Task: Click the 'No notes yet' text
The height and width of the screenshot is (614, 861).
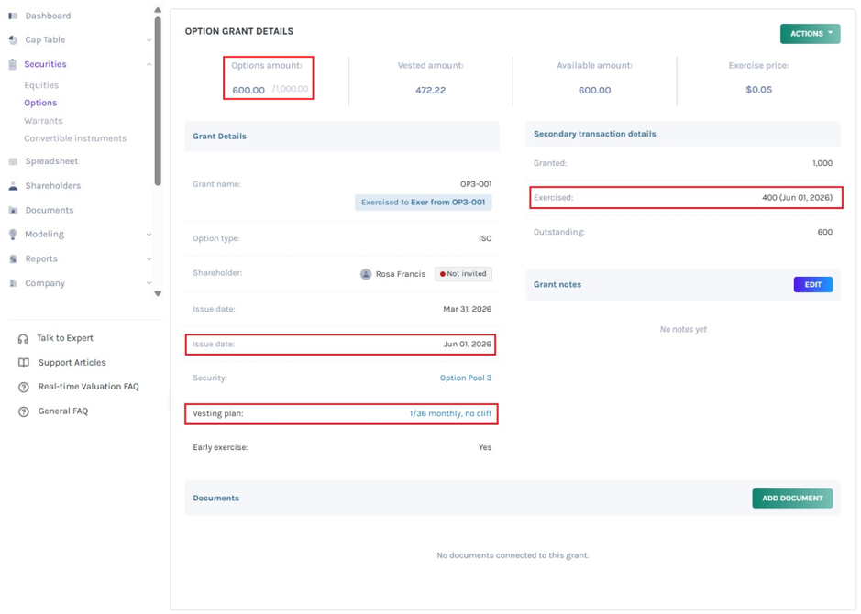Action: point(683,329)
